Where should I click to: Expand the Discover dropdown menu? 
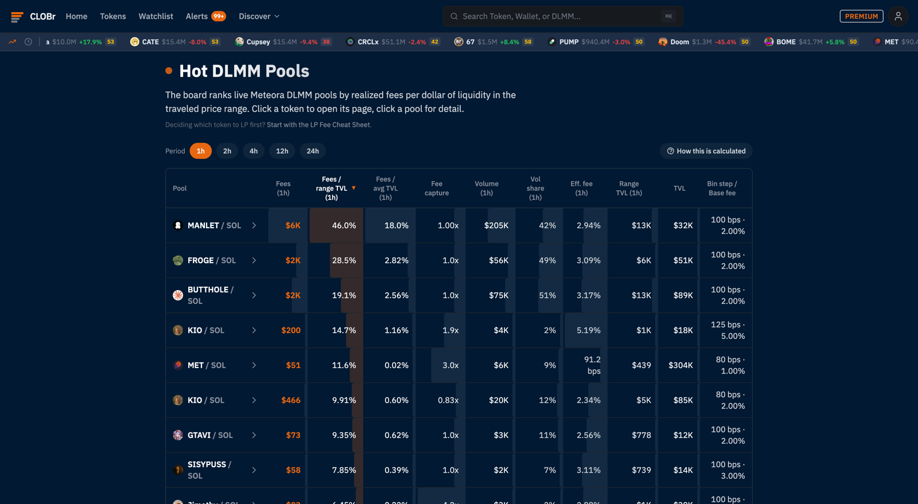coord(259,16)
